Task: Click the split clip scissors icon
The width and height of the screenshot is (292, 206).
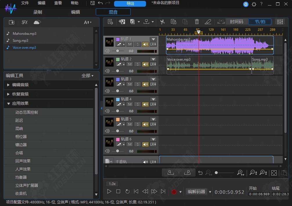Action: (x=162, y=22)
